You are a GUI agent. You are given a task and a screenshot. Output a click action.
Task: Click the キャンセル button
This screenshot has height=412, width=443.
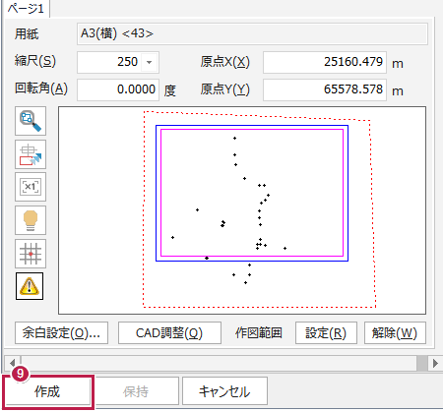tap(224, 391)
